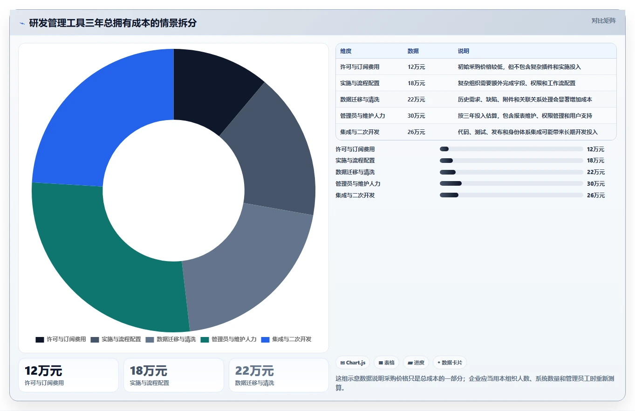Select the Chart.js tag chip
This screenshot has width=635, height=411.
pyautogui.click(x=353, y=363)
